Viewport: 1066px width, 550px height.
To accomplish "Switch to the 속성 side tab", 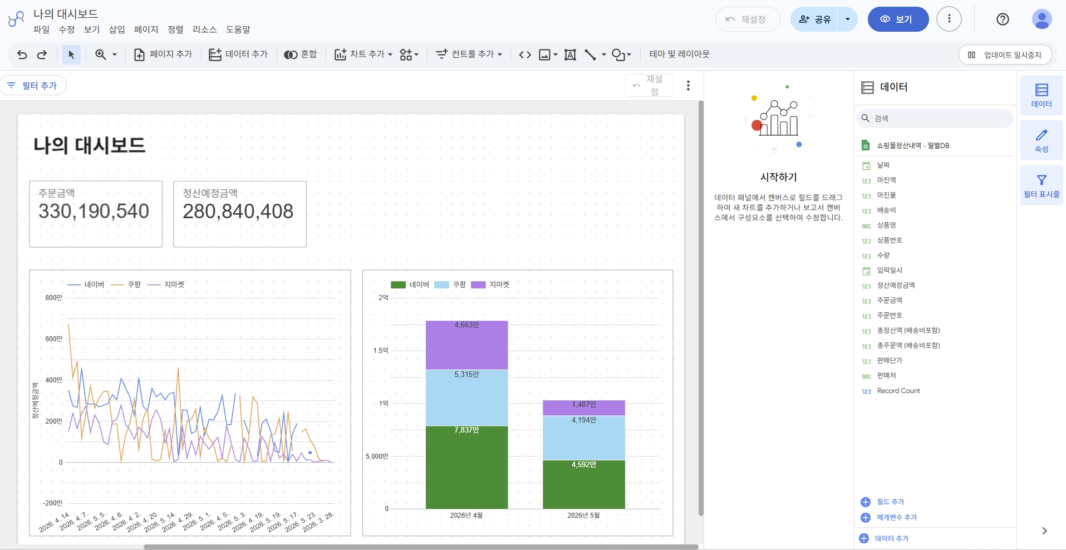I will 1042,140.
